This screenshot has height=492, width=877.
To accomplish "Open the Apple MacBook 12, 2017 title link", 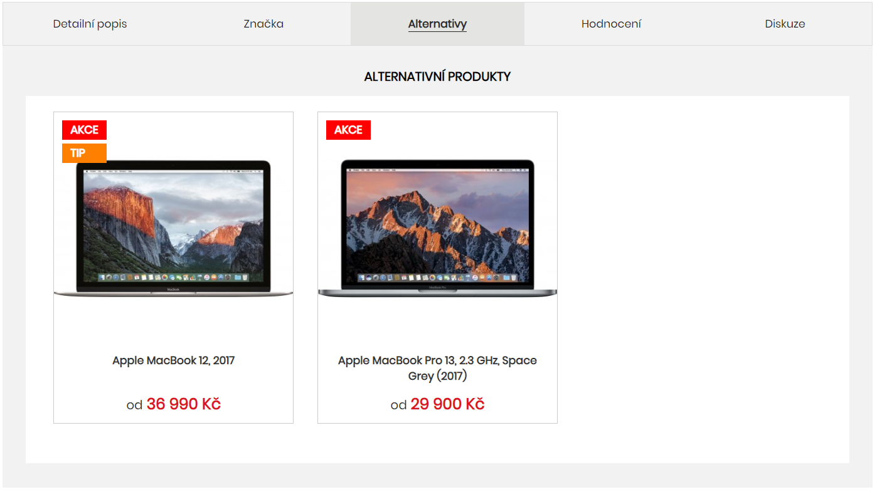I will [x=173, y=360].
